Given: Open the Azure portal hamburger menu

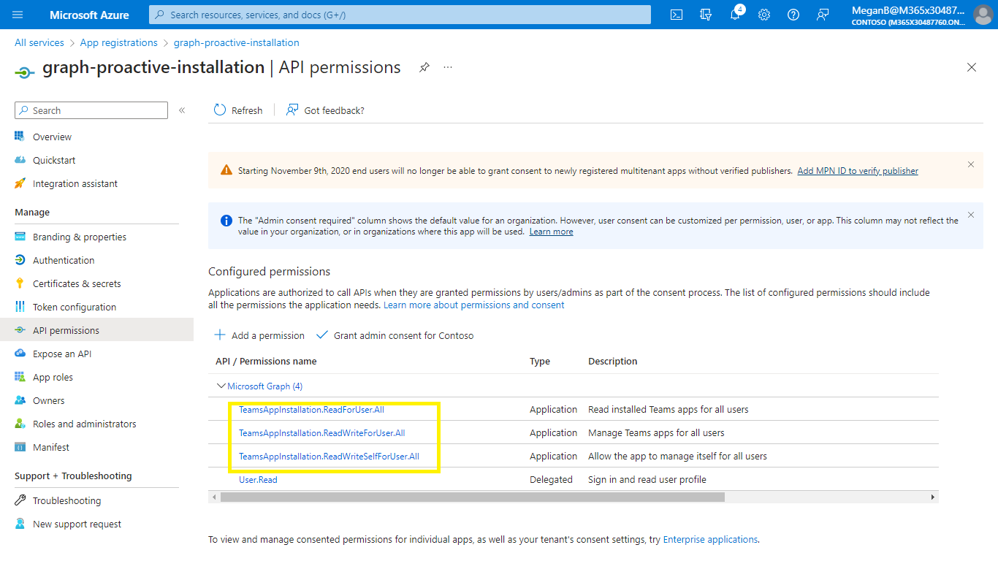Looking at the screenshot, I should 18,15.
